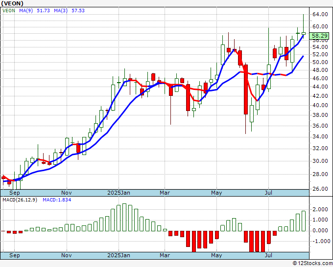Screen dimensions: 333x267
Task: Click Mar on the price chart time axis
Action: [x=165, y=193]
